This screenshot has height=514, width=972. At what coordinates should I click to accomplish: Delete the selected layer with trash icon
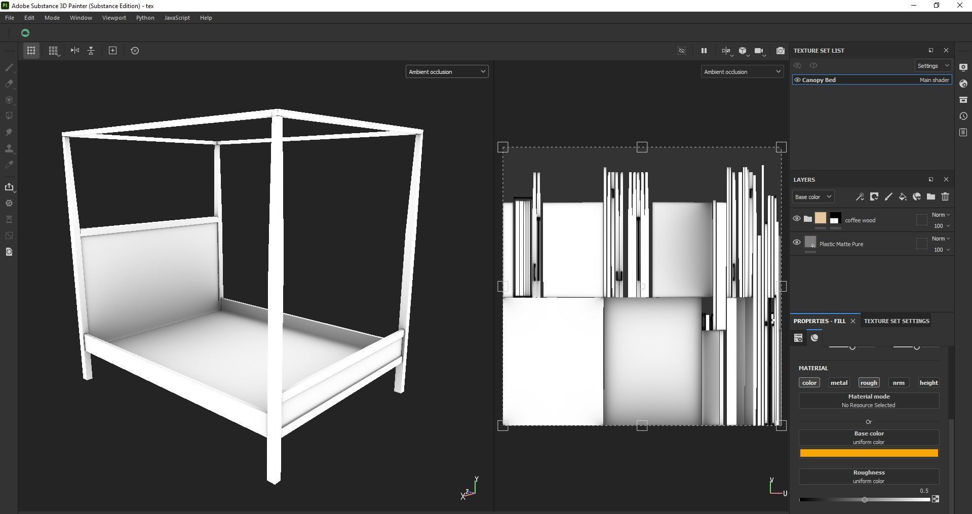[x=945, y=197]
